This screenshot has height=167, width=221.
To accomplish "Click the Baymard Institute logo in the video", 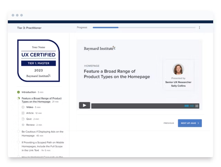I will coord(99,48).
